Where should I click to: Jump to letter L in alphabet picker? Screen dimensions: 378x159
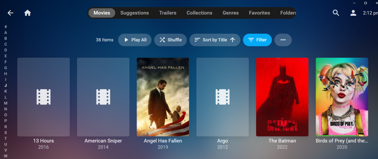[6, 97]
